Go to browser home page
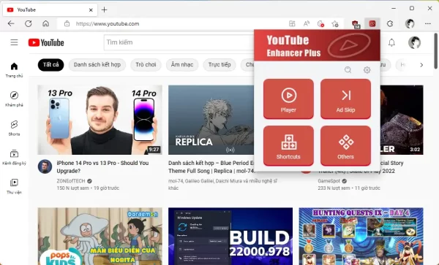This screenshot has width=439, height=265. (x=45, y=24)
